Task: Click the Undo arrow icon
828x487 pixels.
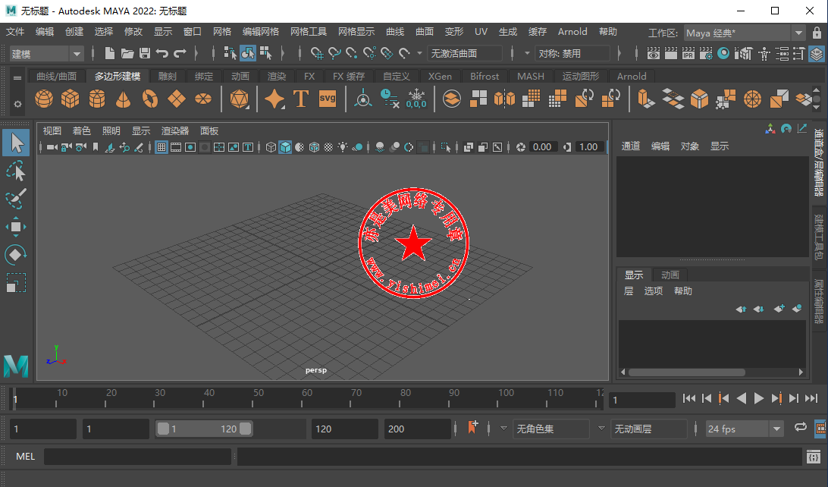Action: coord(162,53)
